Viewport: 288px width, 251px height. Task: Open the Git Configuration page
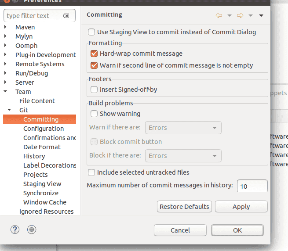[x=44, y=129]
